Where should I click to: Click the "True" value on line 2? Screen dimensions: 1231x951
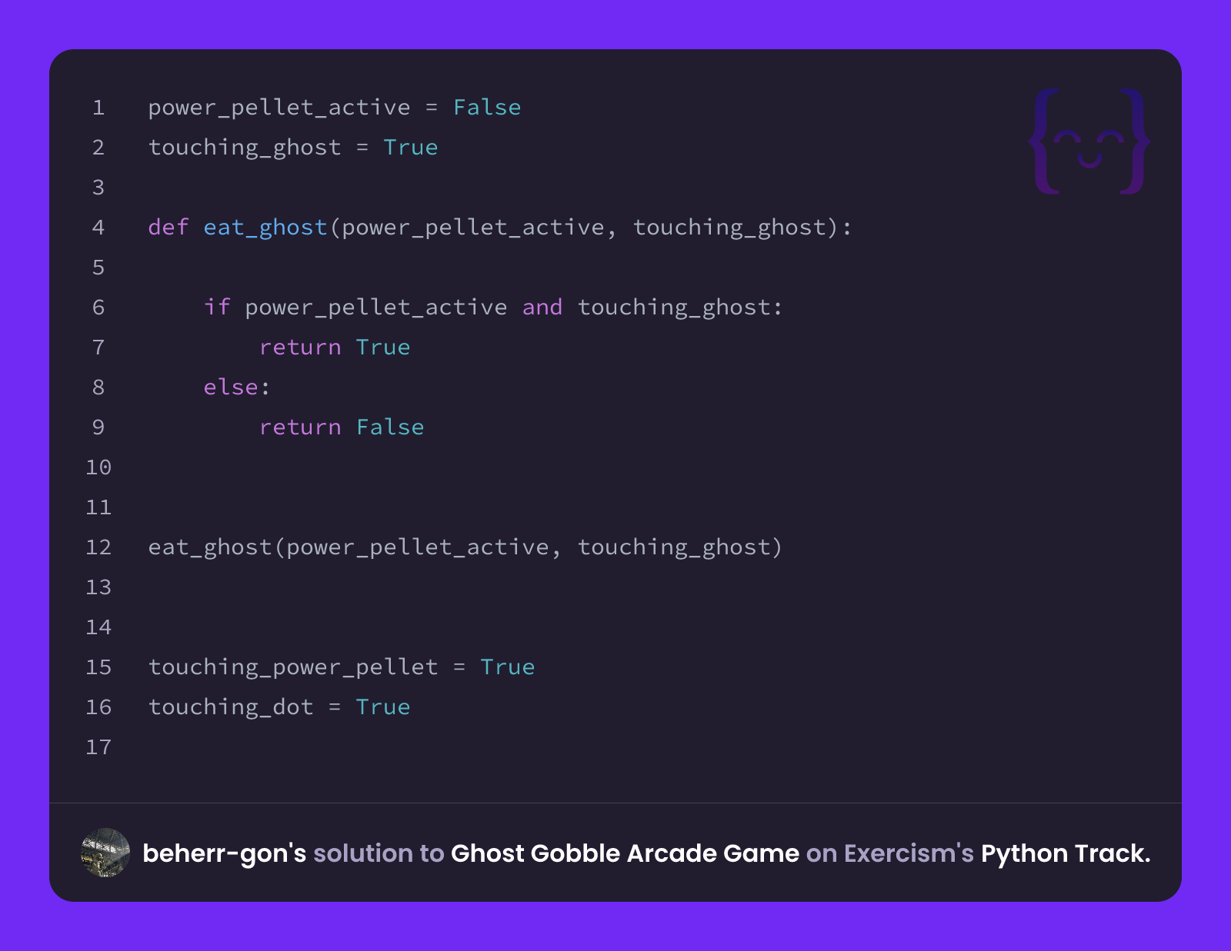click(x=411, y=148)
